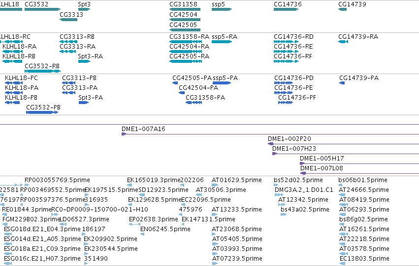419x266 pixels.
Task: Click the EP02638.3prime EST glyph
Action: tap(135, 224)
